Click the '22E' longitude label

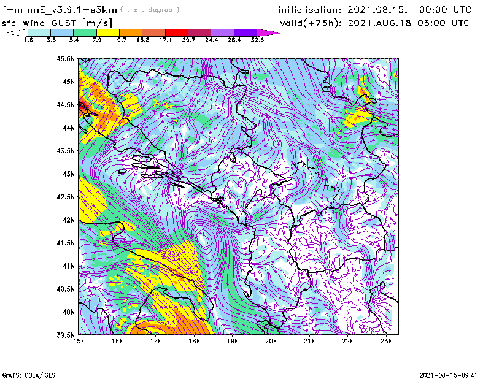coord(347,341)
